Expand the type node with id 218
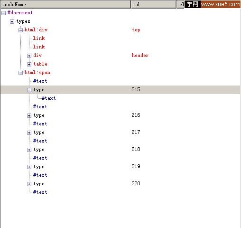241x228 pixels. tap(29, 150)
